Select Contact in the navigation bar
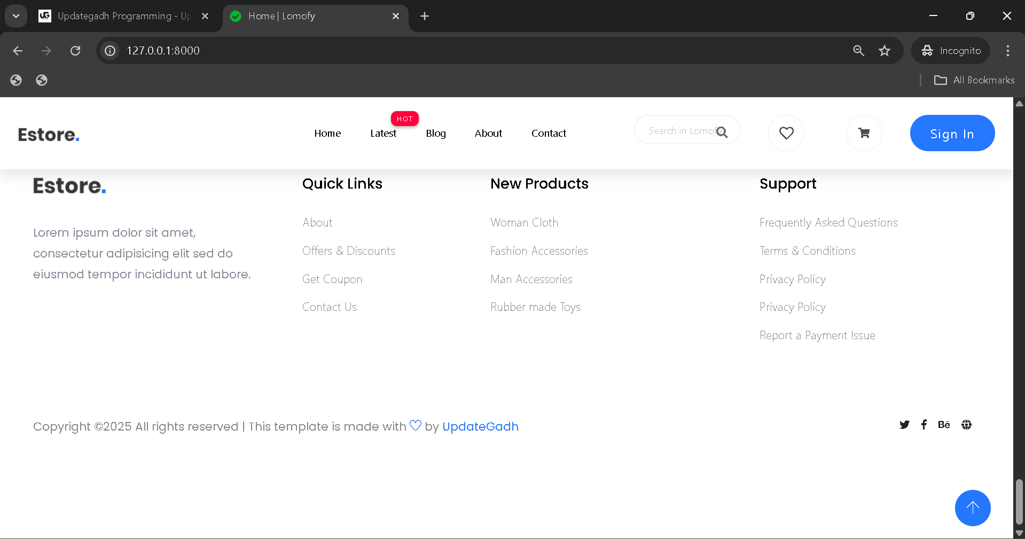 [548, 133]
